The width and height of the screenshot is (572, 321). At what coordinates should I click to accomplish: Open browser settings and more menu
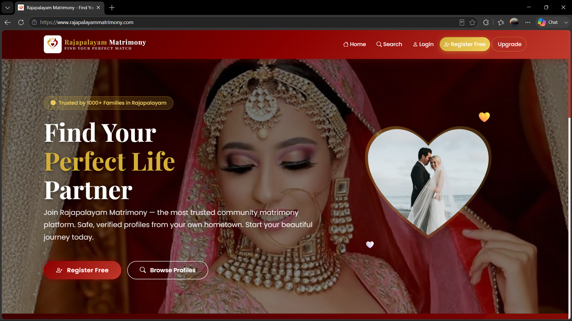point(528,22)
